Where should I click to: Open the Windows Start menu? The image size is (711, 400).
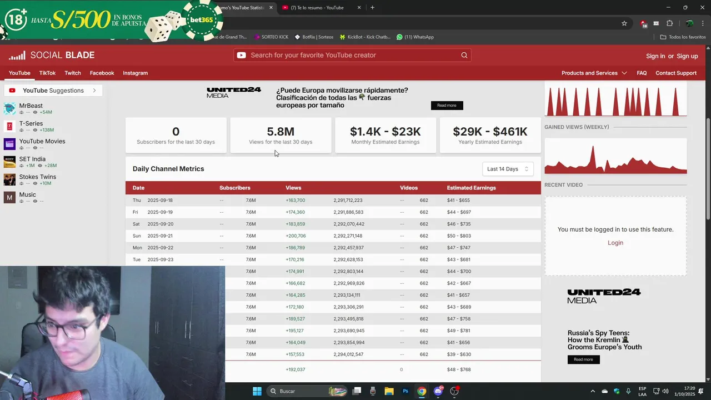257,391
